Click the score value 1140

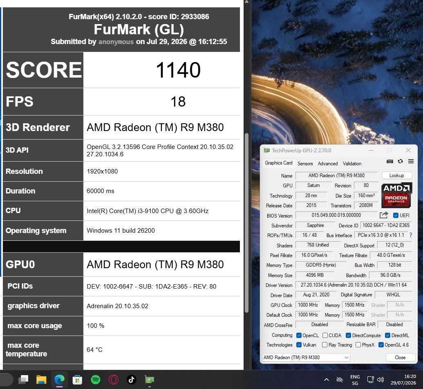tap(178, 70)
